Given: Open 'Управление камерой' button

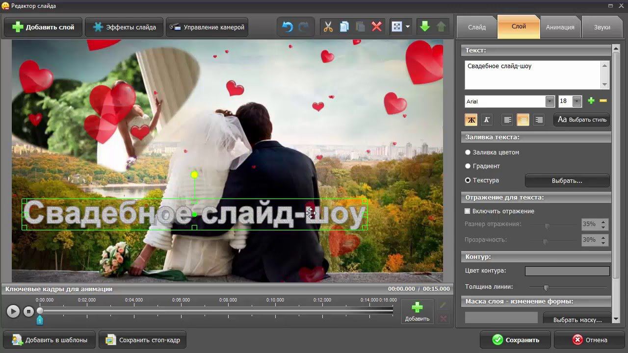Looking at the screenshot, I should pyautogui.click(x=207, y=27).
